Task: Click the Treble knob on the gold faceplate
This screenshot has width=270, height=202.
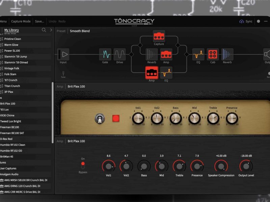Action: [213, 119]
